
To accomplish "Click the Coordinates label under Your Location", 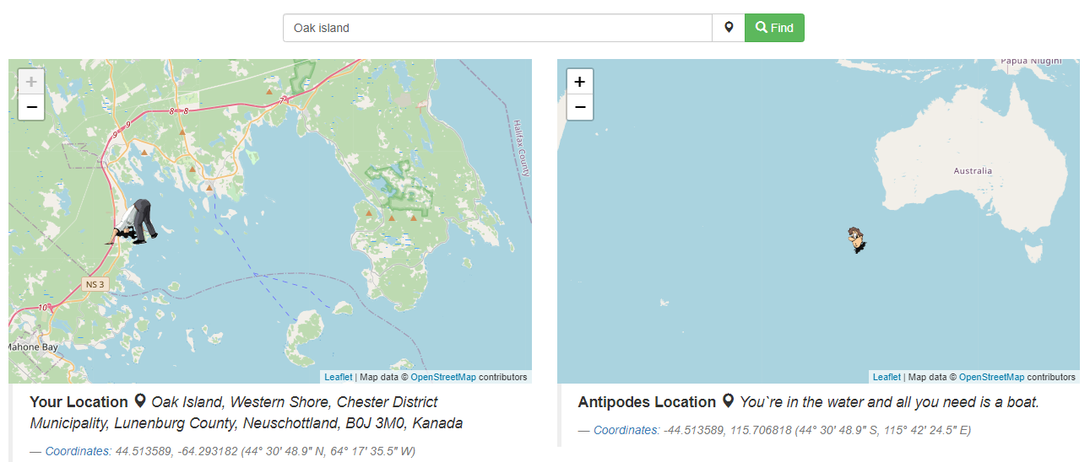I will [78, 451].
